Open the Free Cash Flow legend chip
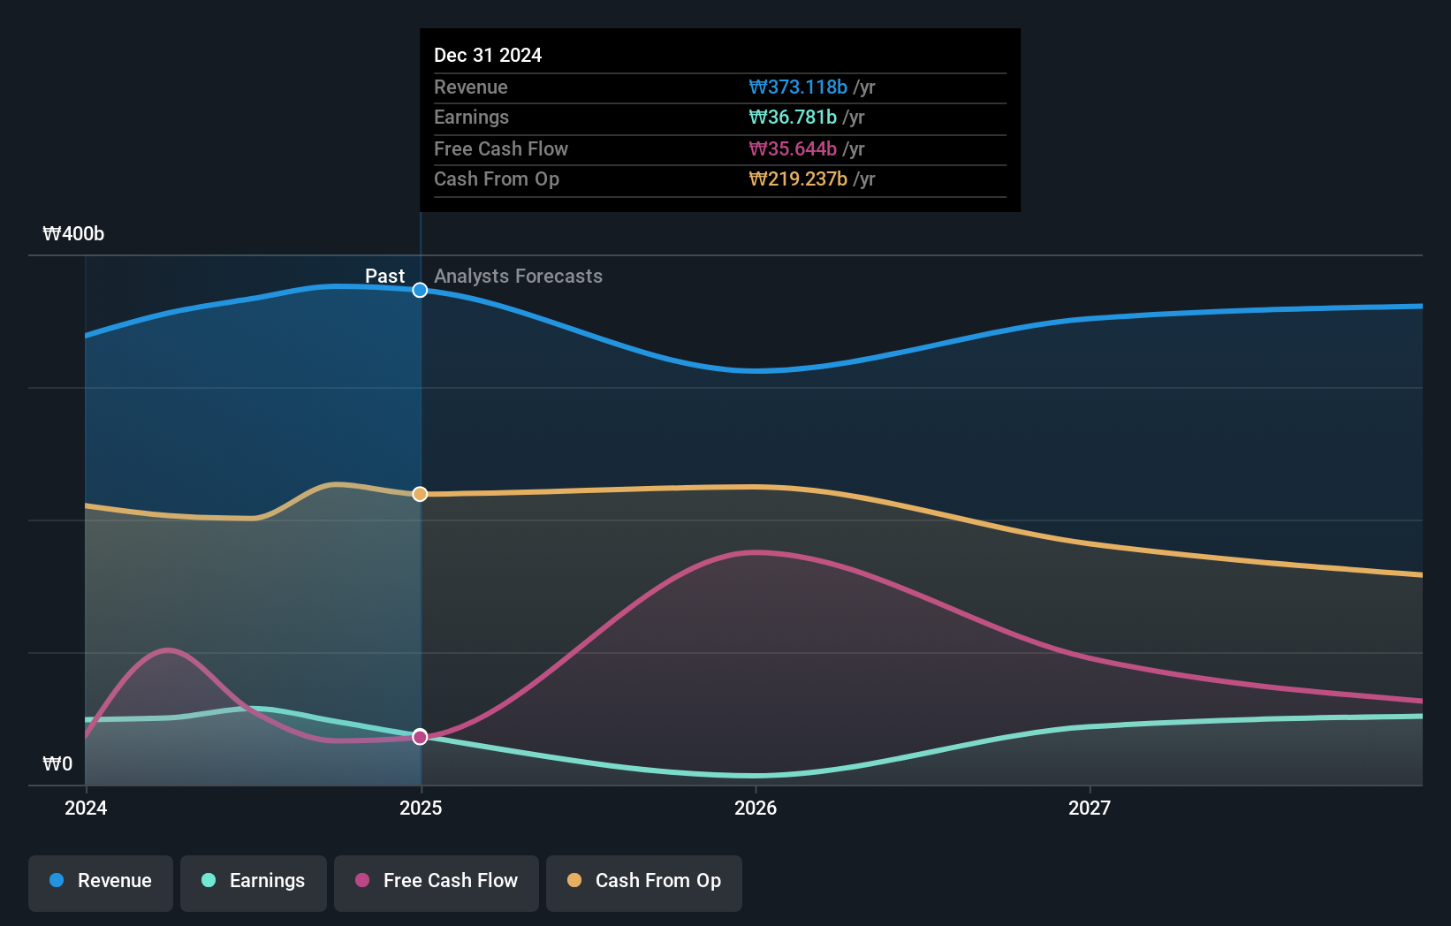Viewport: 1451px width, 926px height. coord(437,881)
